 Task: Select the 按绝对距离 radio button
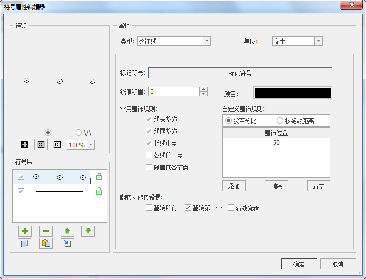click(x=280, y=121)
